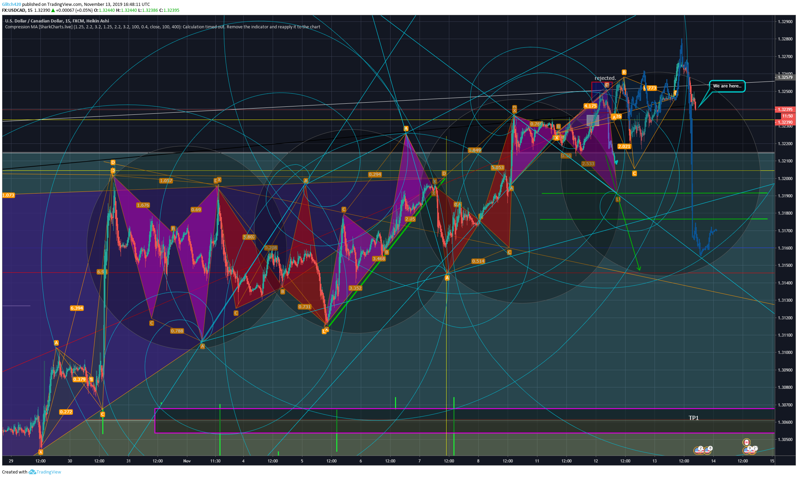
Task: Follow the TradingView link beside Created with
Action: 49,472
